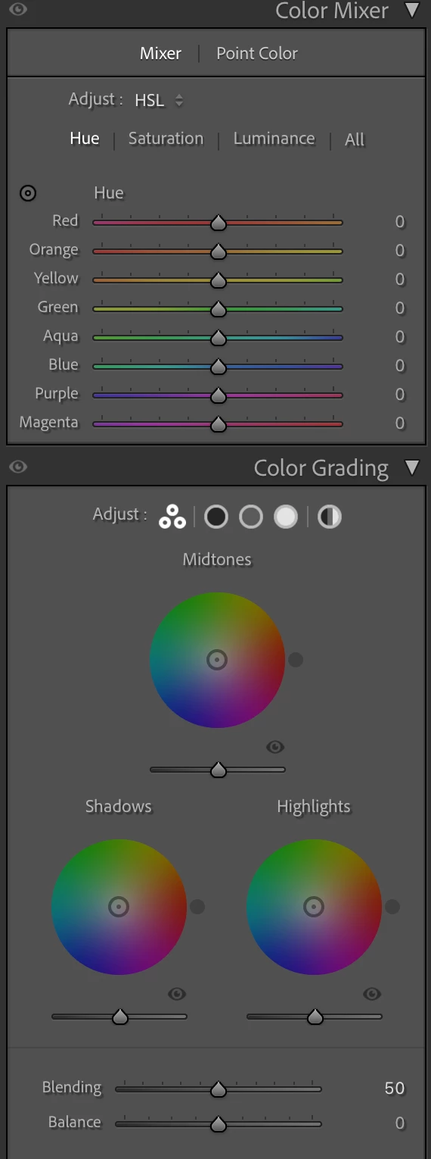Click the Midtones wheel luminance dot
This screenshot has height=1159, width=431.
click(x=296, y=660)
